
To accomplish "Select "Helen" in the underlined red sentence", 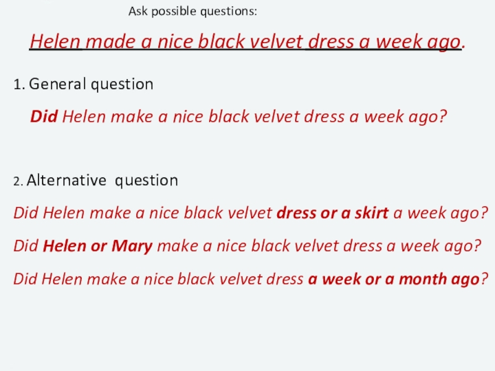I will pos(56,42).
